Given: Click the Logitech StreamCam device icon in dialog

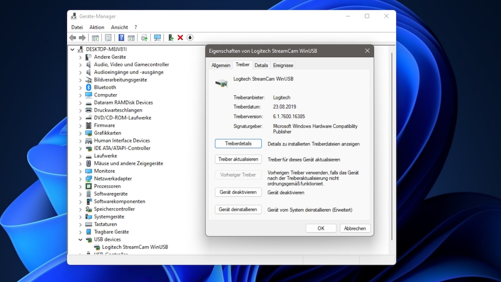Looking at the screenshot, I should 221,83.
